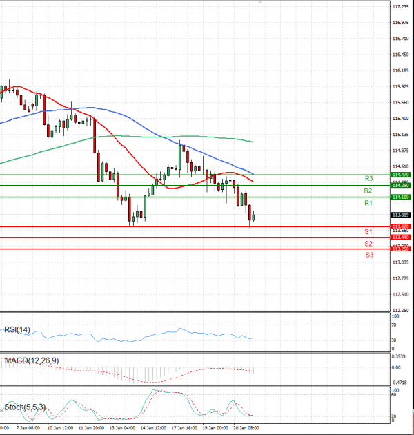This screenshot has height=435, width=414.
Task: Select the 113.250 support price tag
Action: (x=400, y=249)
